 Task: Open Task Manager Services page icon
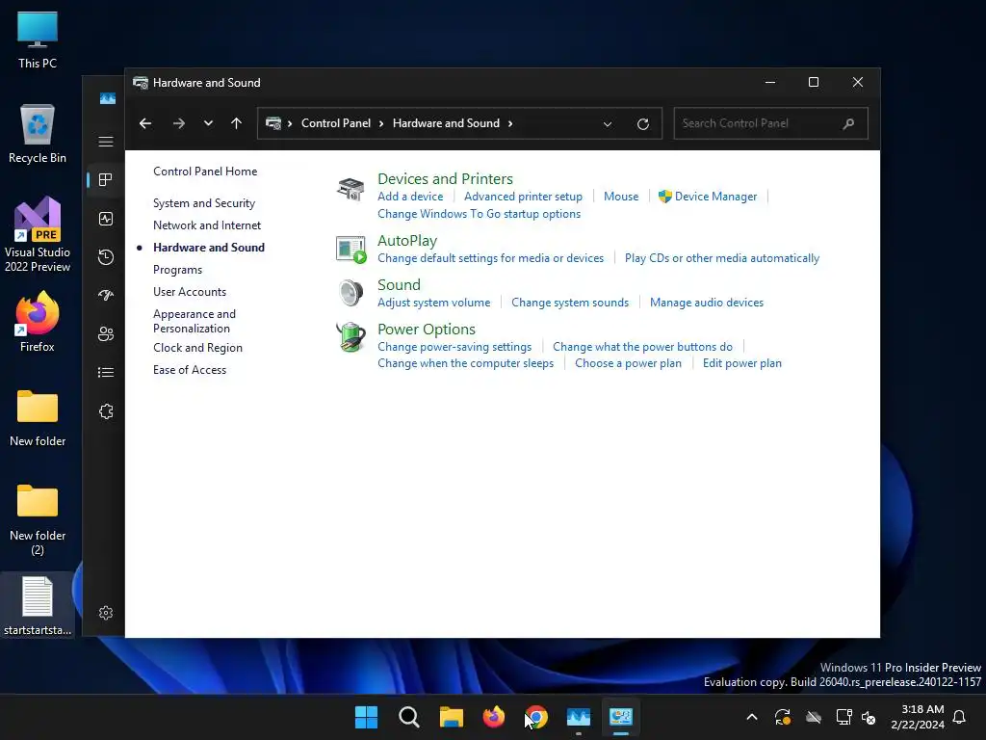tap(106, 411)
